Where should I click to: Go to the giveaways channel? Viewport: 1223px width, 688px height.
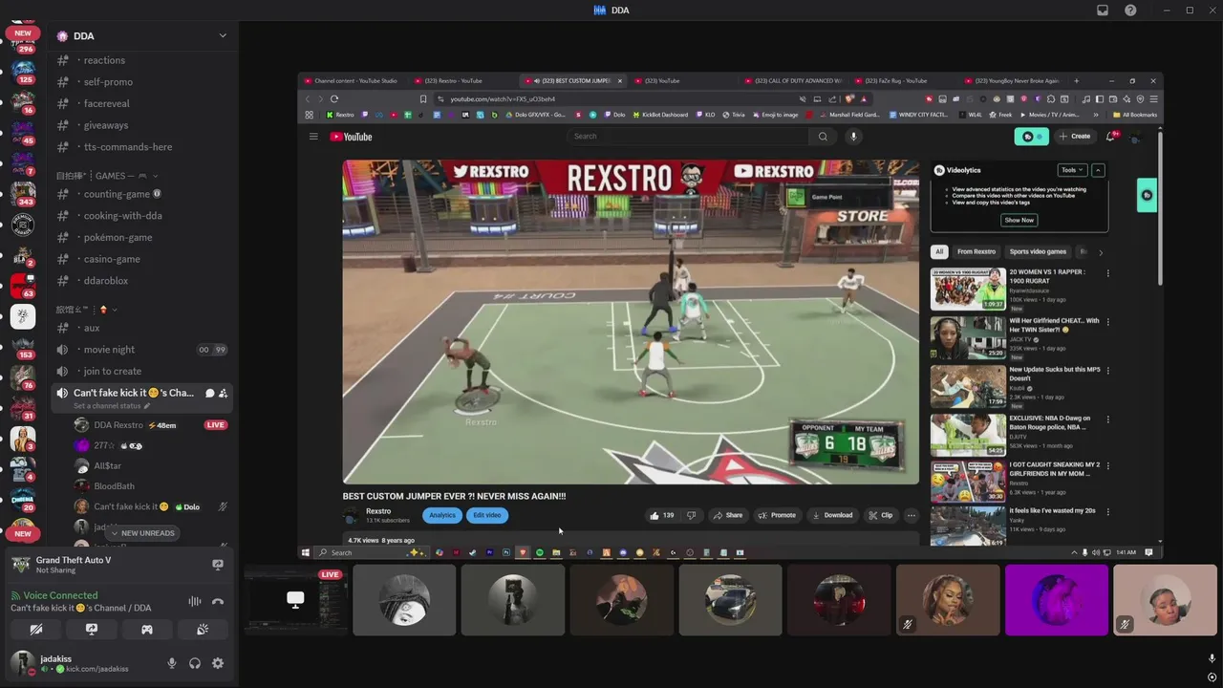coord(141,125)
